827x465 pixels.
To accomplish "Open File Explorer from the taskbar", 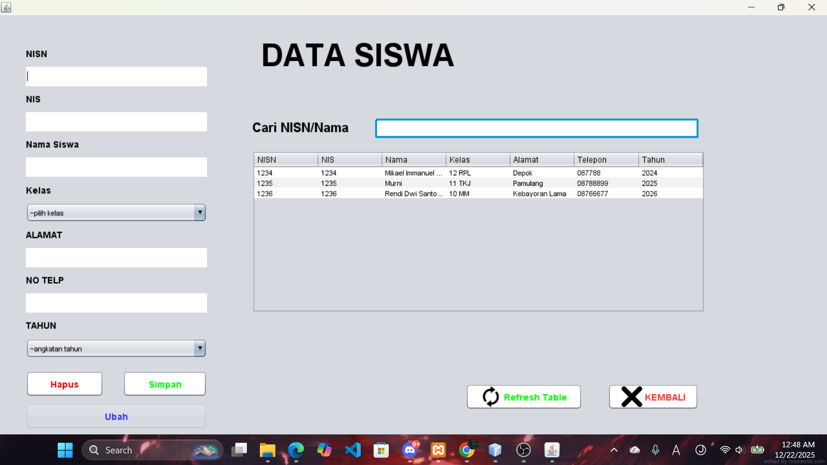I will [268, 450].
